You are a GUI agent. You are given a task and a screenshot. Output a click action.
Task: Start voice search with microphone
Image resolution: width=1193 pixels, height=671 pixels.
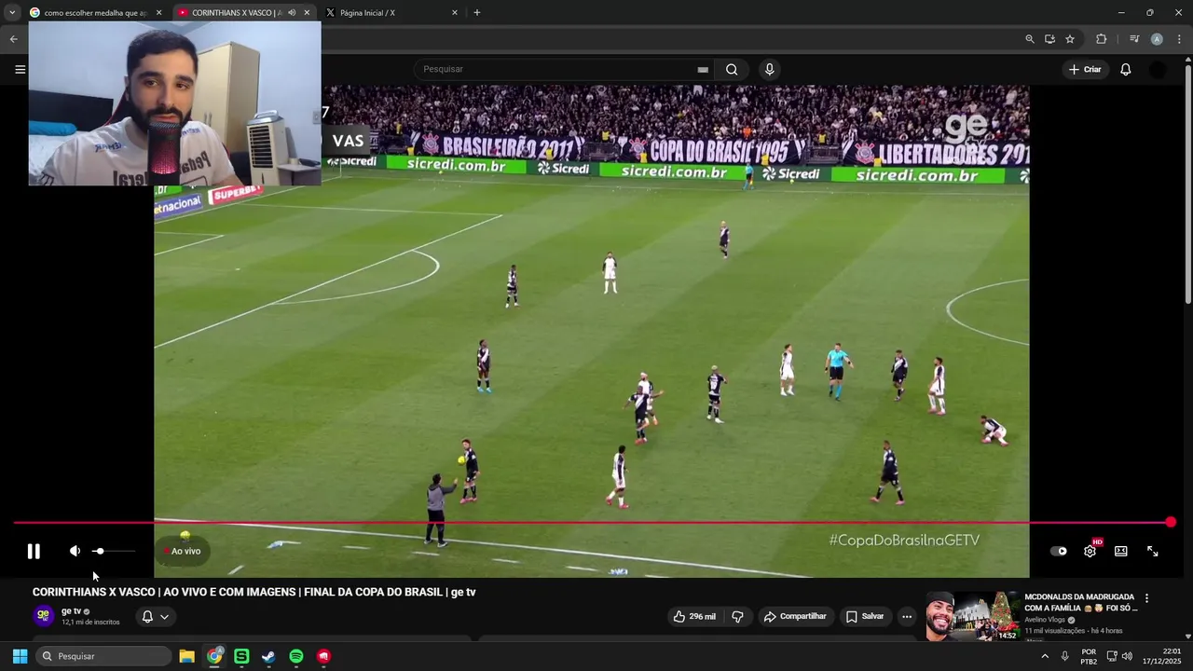[769, 69]
